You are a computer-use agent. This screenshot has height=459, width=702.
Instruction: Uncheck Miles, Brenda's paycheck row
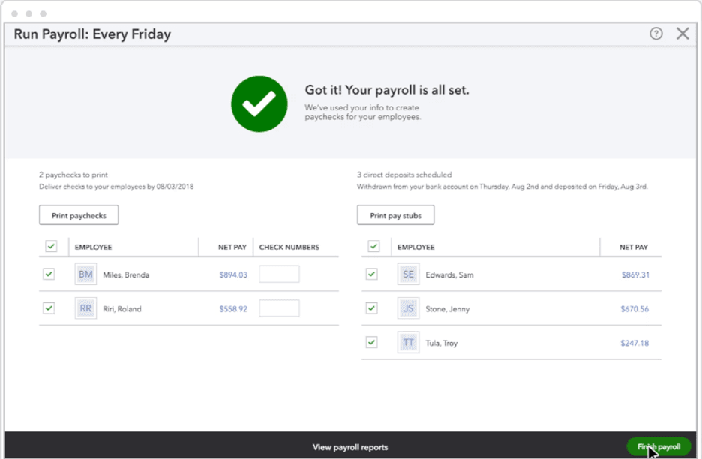(49, 274)
